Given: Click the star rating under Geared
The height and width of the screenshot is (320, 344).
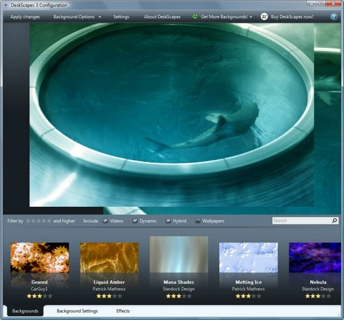Looking at the screenshot, I should 39,296.
